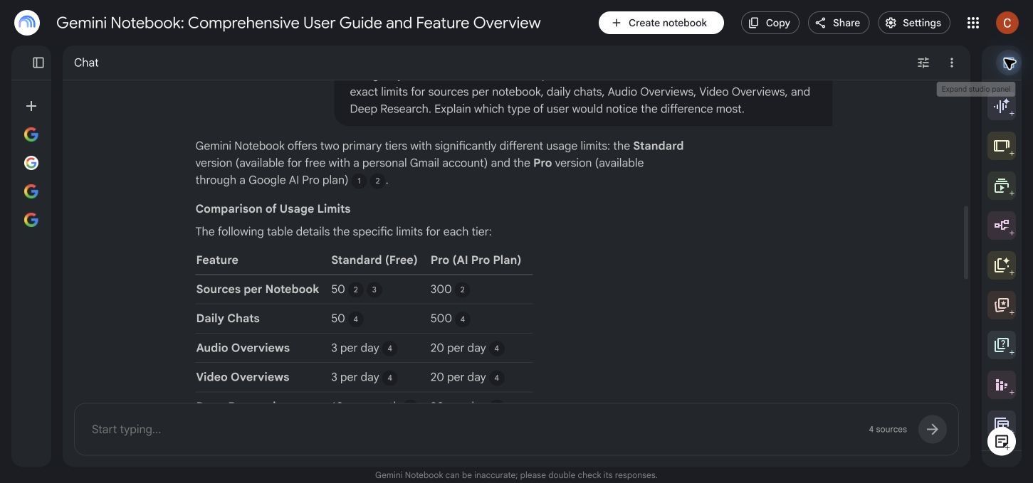Click the Gemini Notebook logo
Screen dimensions: 1033x483
tap(27, 23)
